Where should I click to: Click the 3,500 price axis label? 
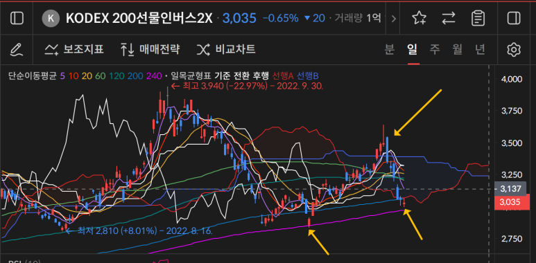pos(511,143)
